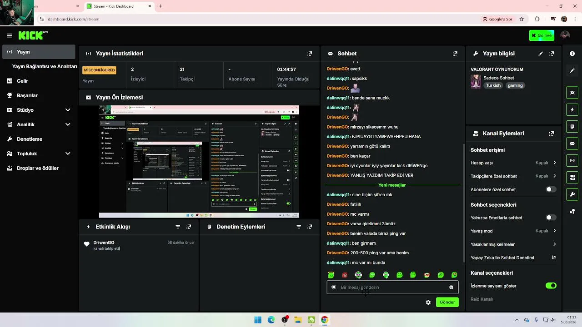582x327 pixels.
Task: Toggle Abonelere özel sohbet switch
Action: 551,189
